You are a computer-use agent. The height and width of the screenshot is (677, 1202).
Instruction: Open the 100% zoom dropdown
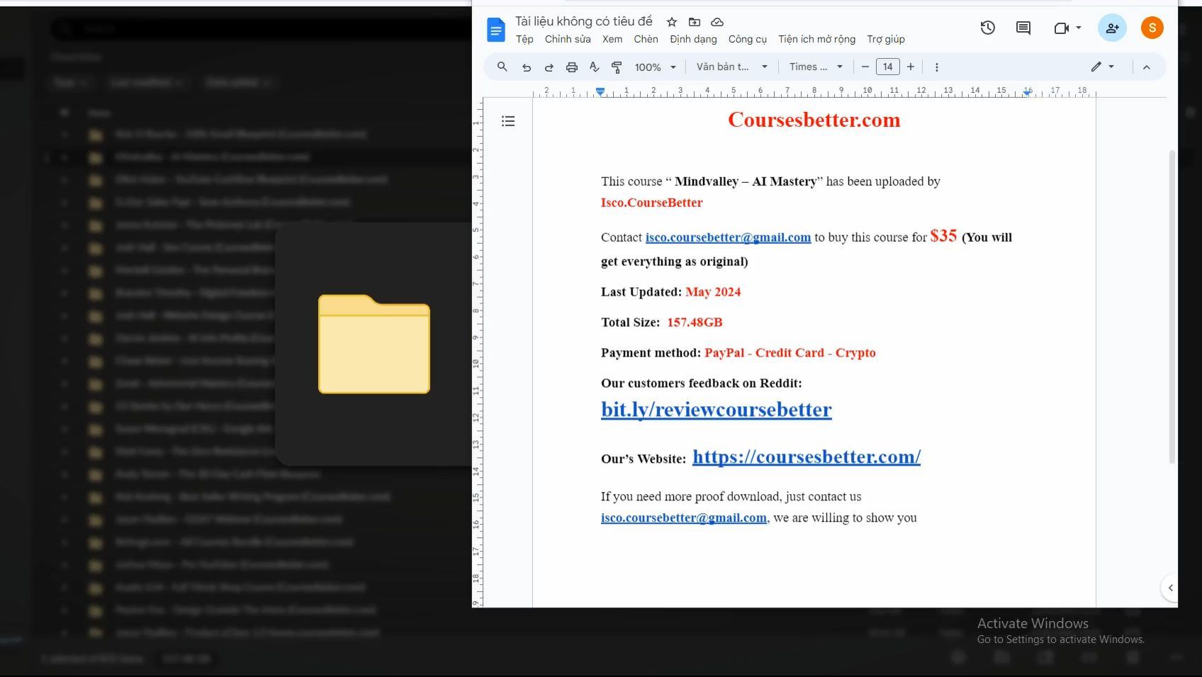point(655,67)
